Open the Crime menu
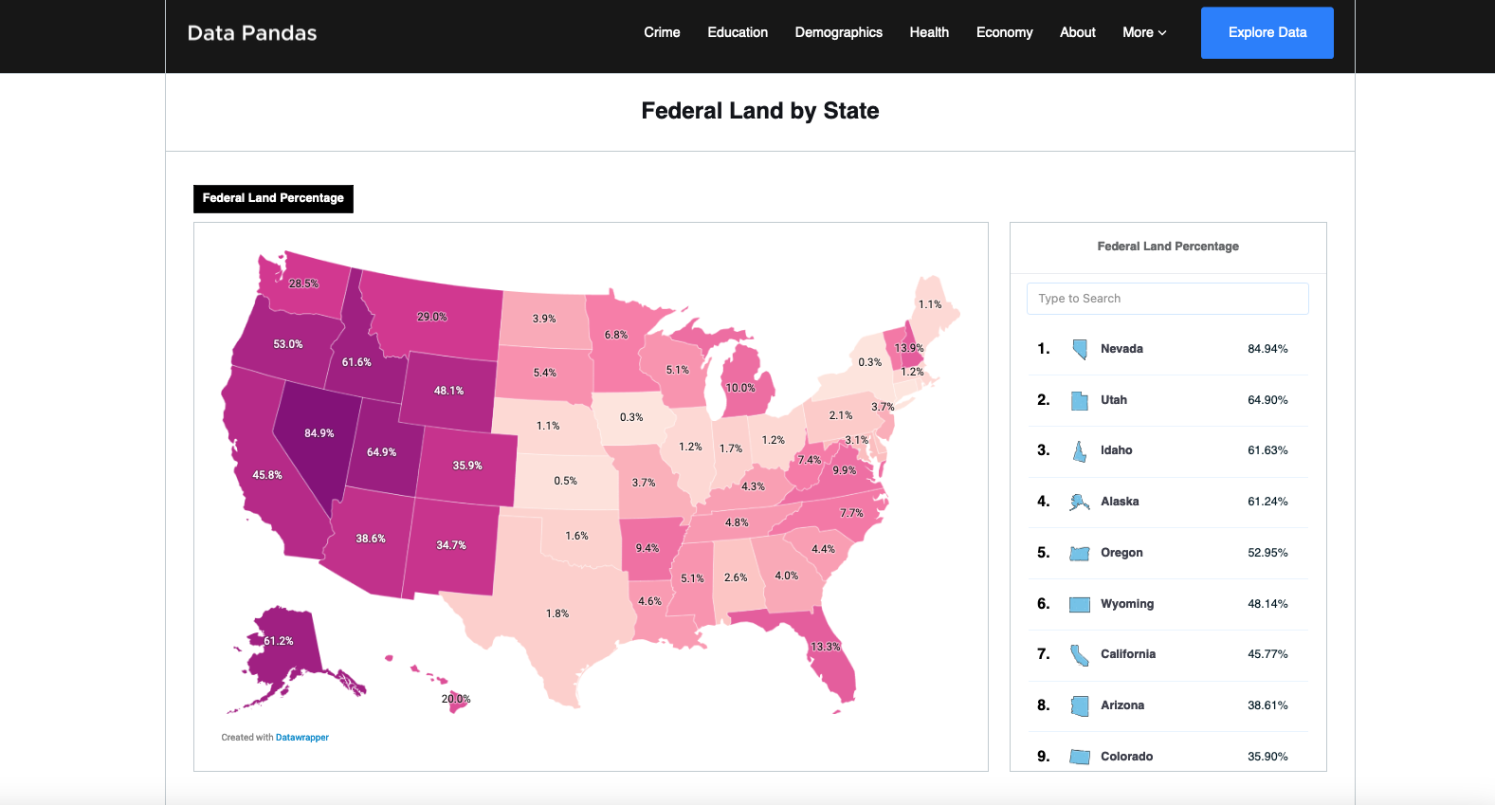 [x=662, y=32]
